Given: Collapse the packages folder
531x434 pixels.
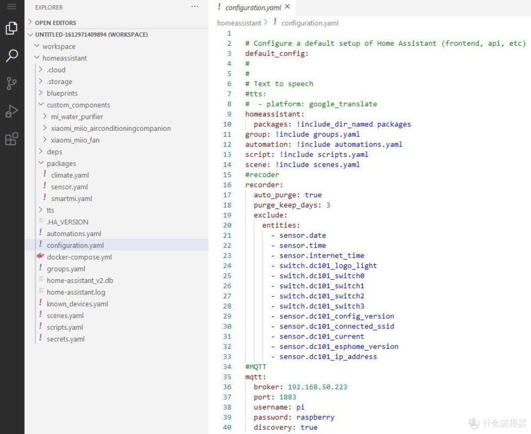Looking at the screenshot, I should pos(61,164).
